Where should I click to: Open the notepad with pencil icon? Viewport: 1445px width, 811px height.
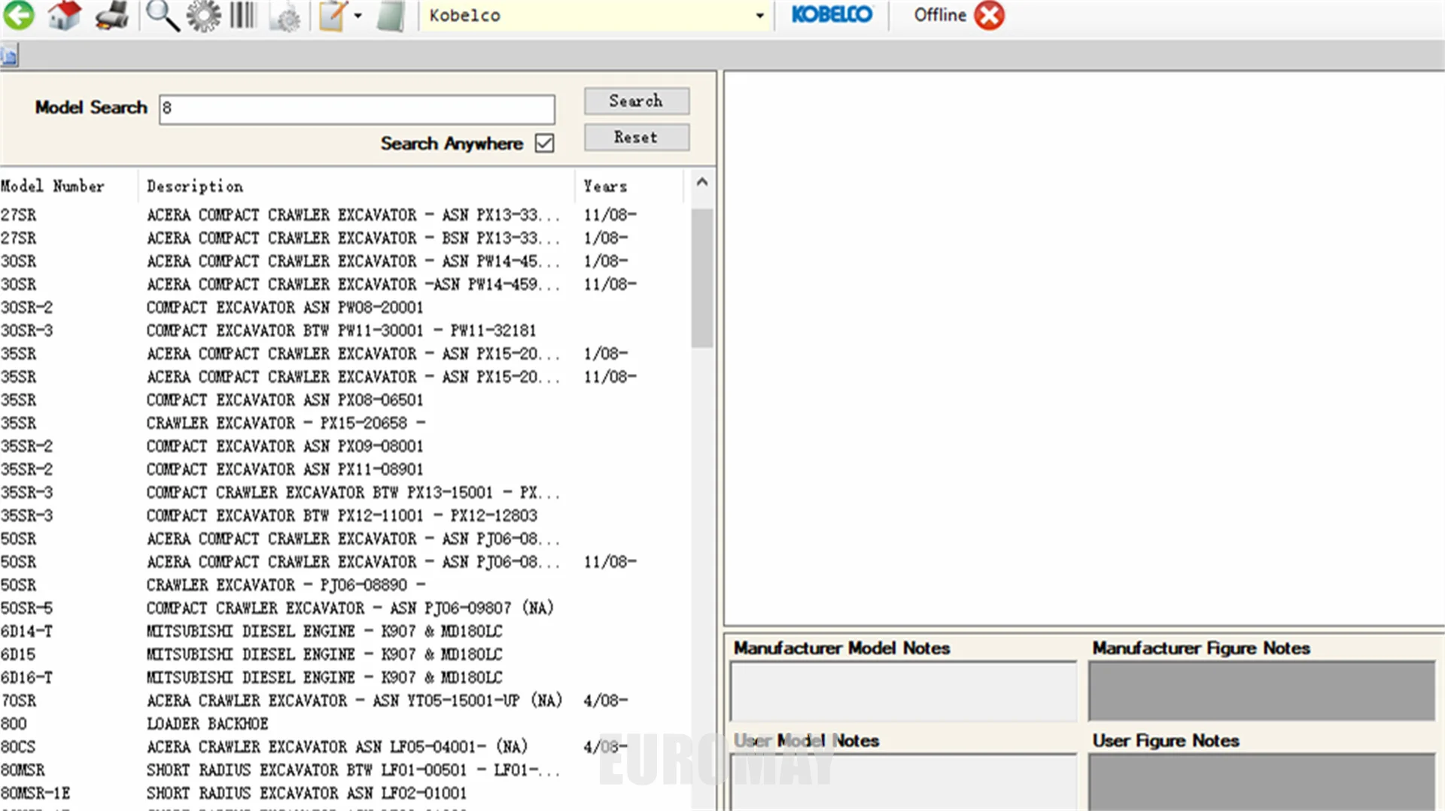[x=332, y=15]
